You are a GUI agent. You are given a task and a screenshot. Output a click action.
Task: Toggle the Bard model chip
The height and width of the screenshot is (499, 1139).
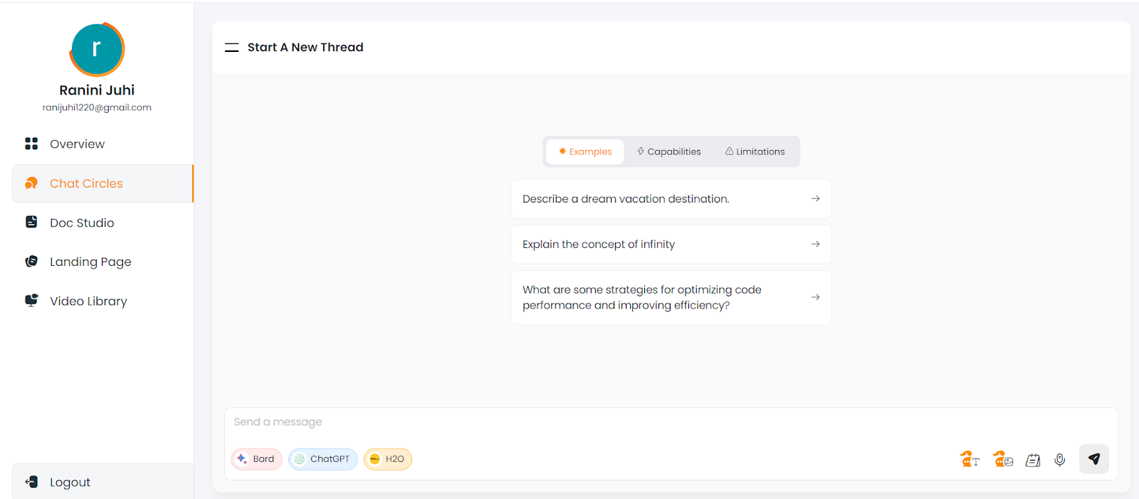coord(256,459)
